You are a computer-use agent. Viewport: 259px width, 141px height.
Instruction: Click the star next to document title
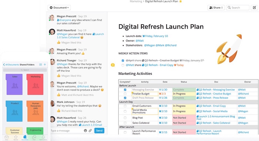(181, 1)
